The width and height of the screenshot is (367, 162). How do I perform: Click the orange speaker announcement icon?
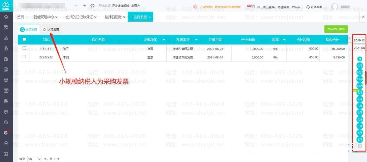pyautogui.click(x=195, y=6)
